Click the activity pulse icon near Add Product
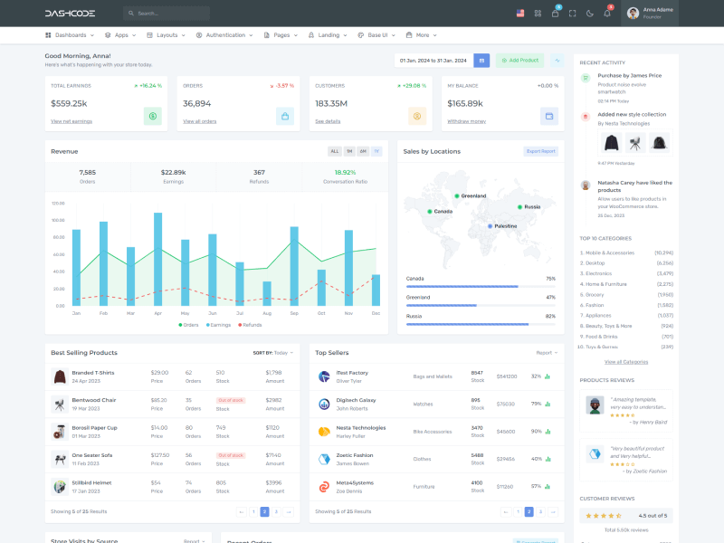 (557, 61)
